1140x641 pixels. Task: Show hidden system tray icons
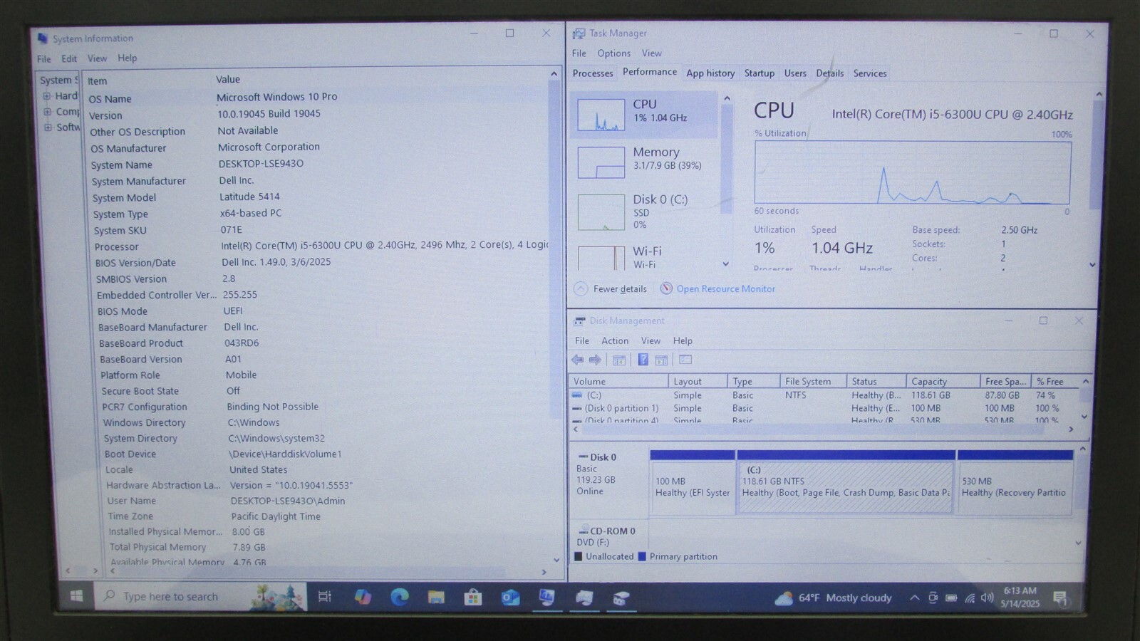point(914,598)
